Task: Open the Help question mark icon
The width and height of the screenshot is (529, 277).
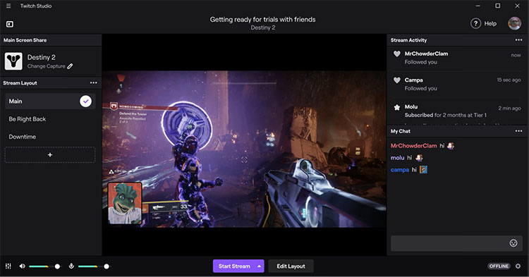Action: (475, 23)
